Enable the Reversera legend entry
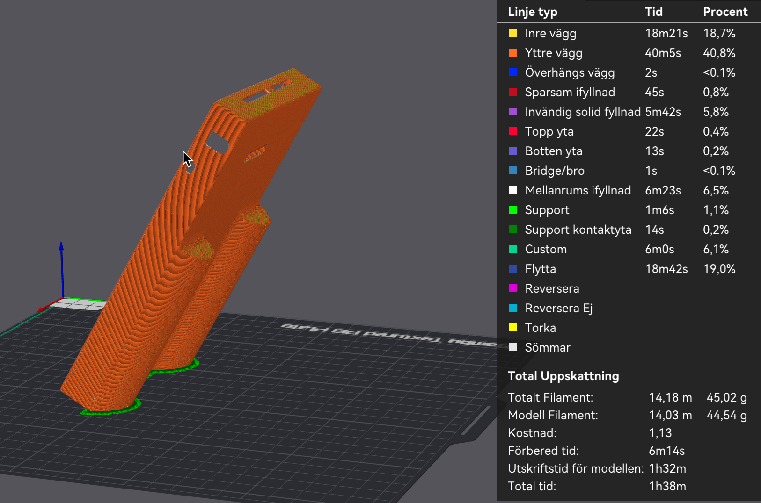The height and width of the screenshot is (503, 761). pos(552,288)
